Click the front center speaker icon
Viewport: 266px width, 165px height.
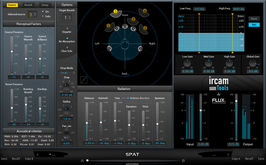pos(125,27)
